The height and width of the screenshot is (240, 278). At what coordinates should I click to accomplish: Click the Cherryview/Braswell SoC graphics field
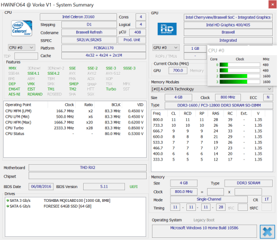coord(228,17)
